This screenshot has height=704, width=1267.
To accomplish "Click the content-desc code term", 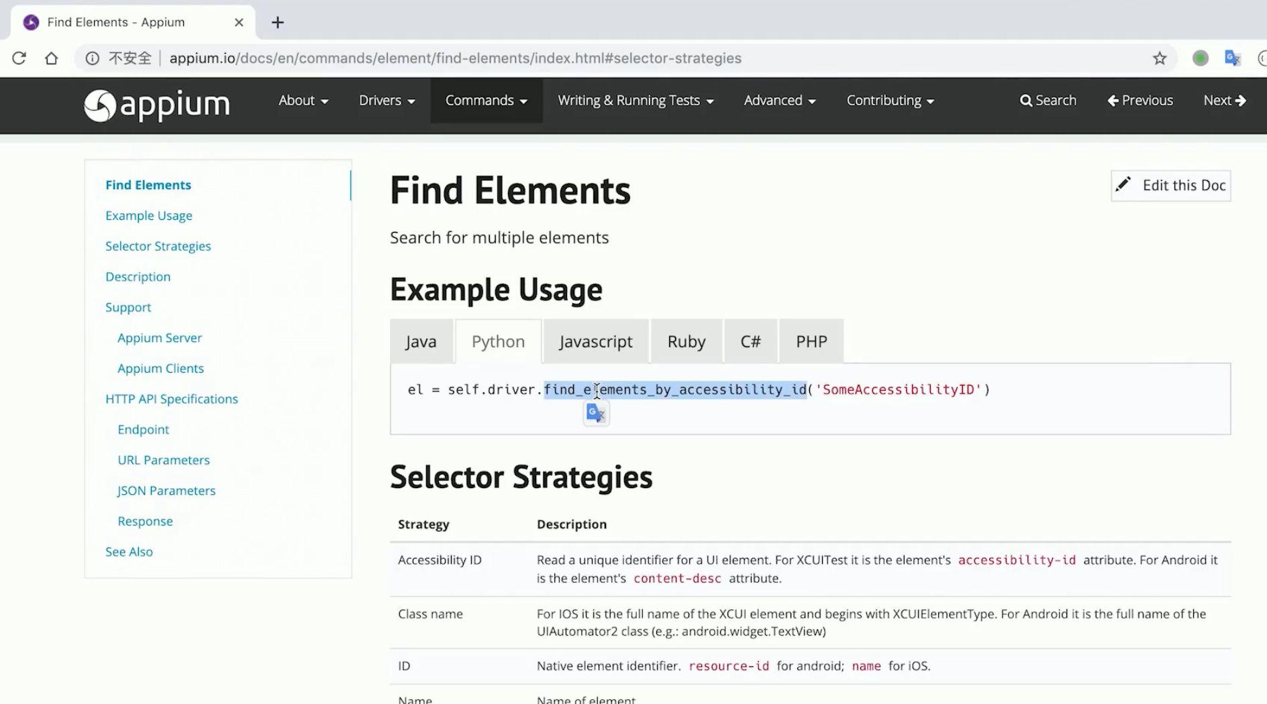I will [677, 578].
